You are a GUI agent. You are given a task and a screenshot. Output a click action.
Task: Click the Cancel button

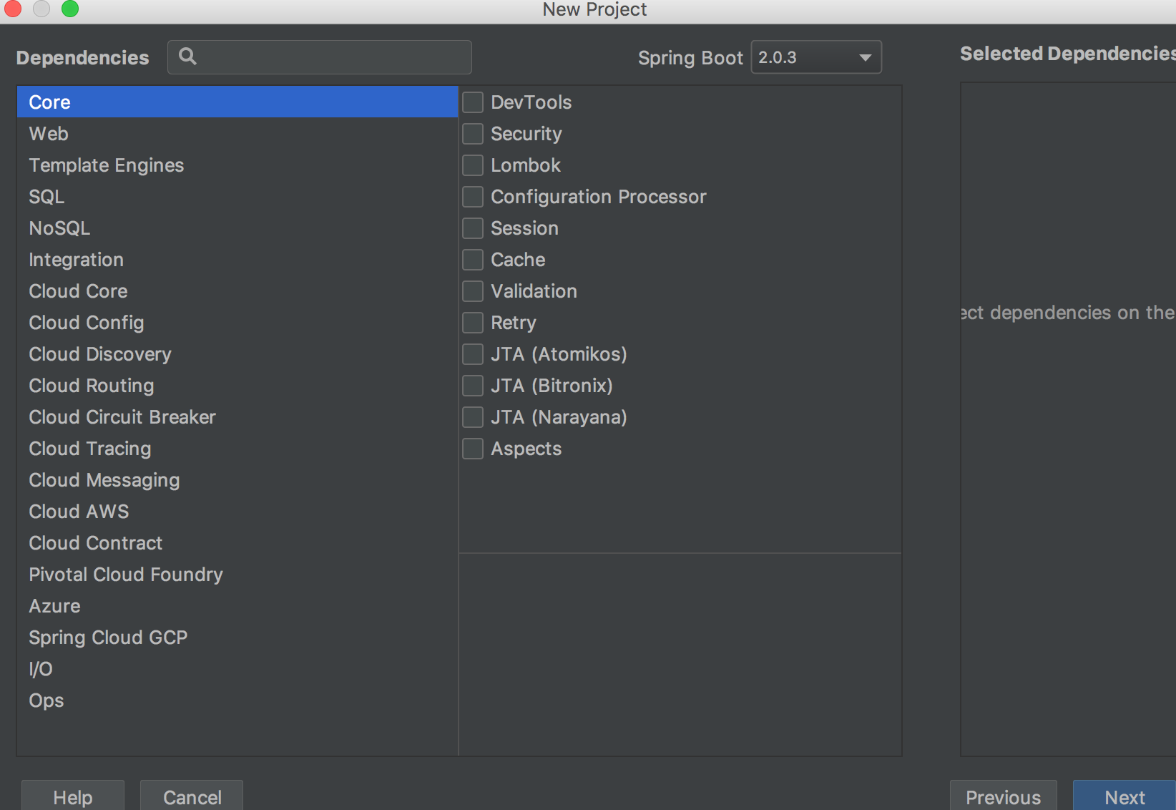[x=192, y=796]
